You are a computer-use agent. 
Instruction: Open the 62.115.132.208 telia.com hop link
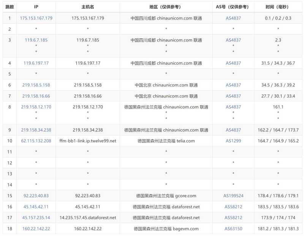click(36, 141)
